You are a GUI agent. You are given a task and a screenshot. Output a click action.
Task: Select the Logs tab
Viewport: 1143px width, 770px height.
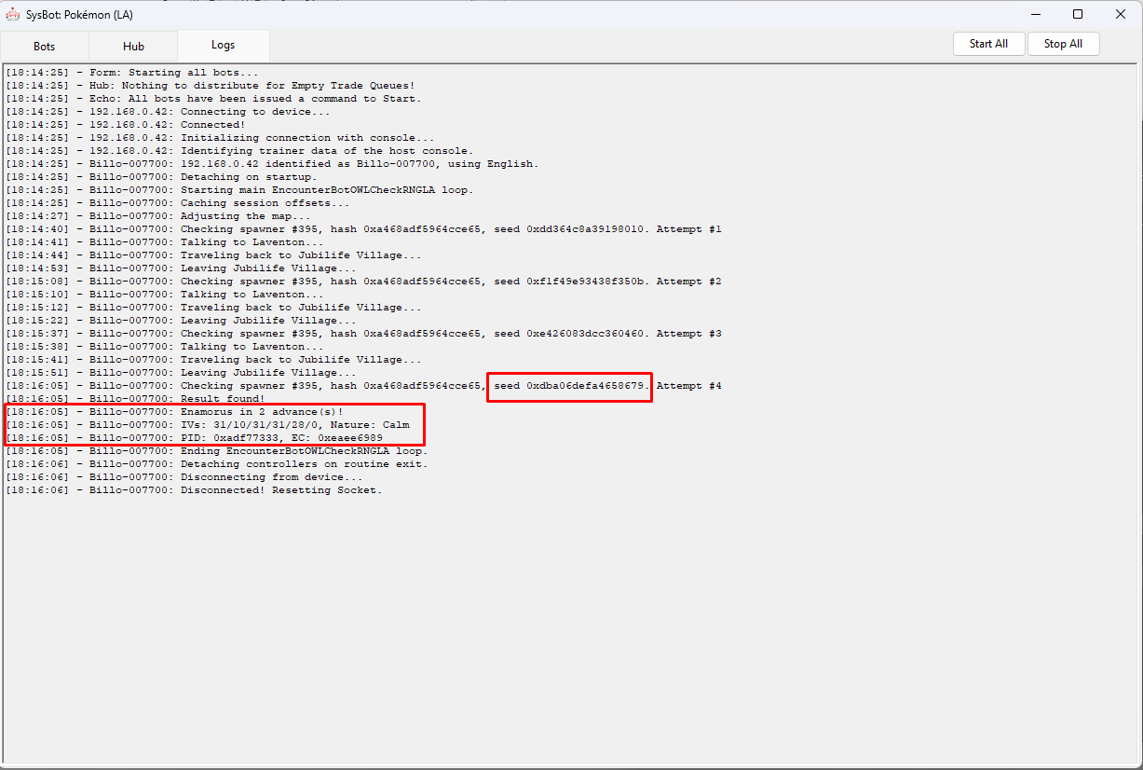[x=223, y=46]
